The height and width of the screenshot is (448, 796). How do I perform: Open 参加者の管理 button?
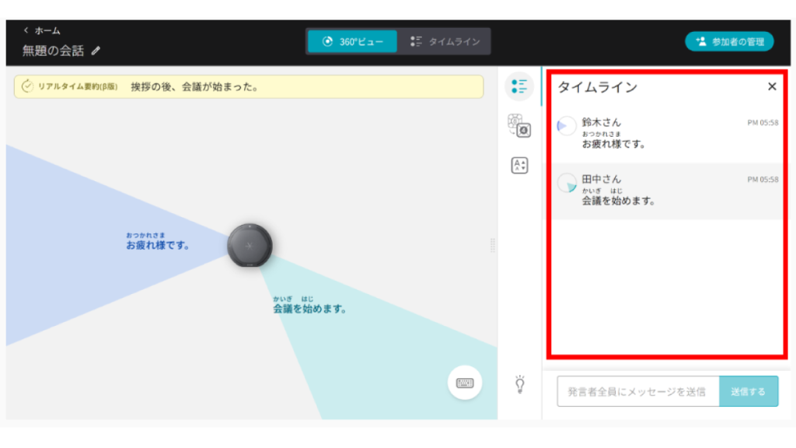tap(729, 41)
